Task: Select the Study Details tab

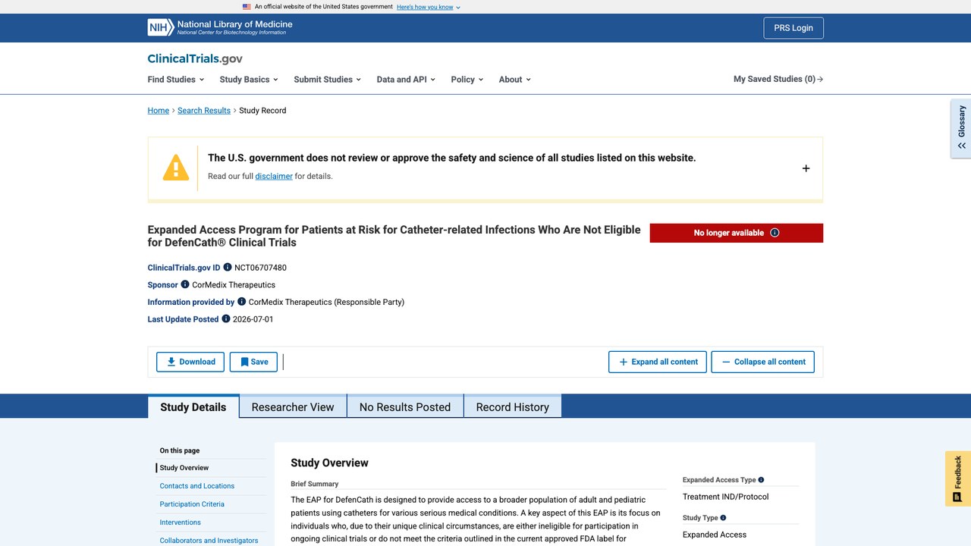Action: (193, 406)
